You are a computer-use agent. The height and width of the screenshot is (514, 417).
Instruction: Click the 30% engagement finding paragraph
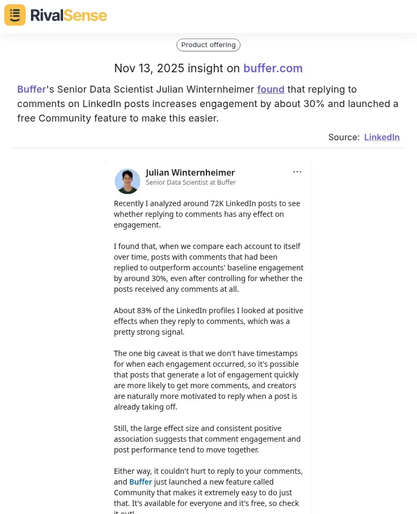coord(208,268)
